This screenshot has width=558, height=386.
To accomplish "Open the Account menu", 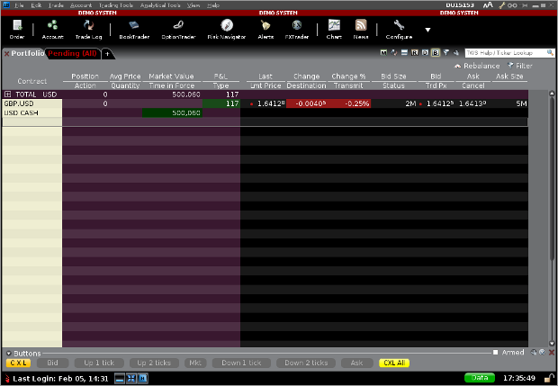I will (81, 5).
